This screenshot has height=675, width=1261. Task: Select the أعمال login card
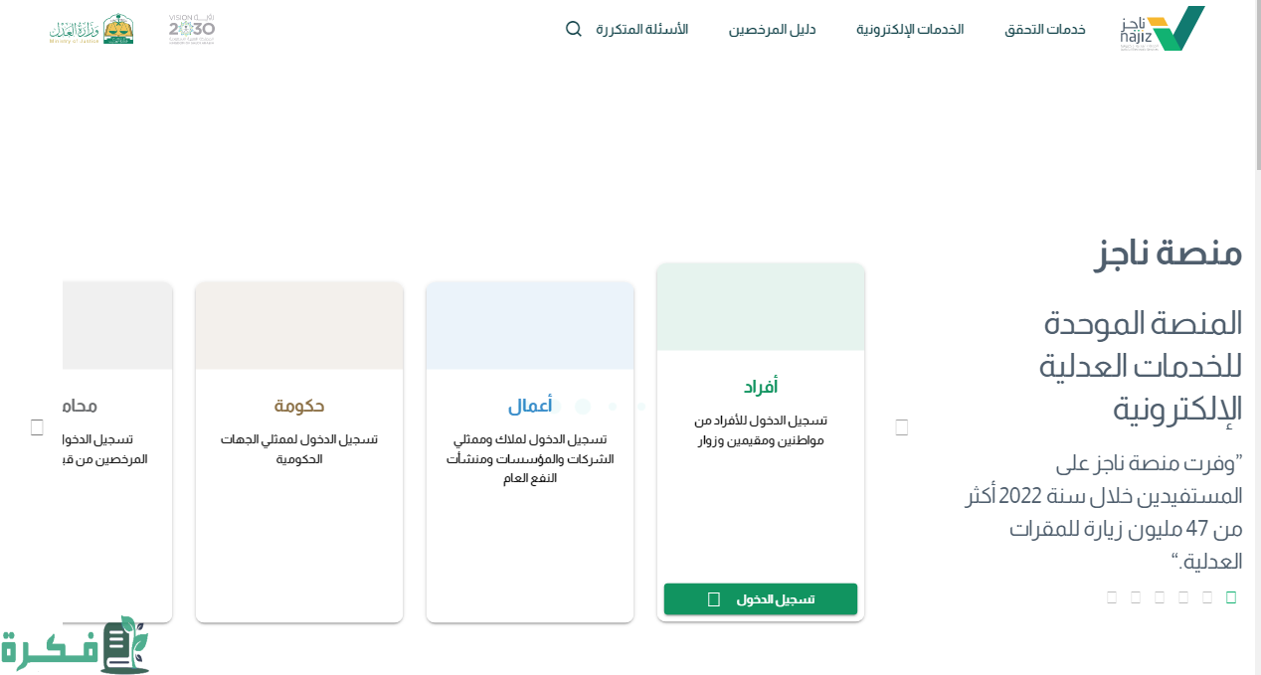[530, 452]
